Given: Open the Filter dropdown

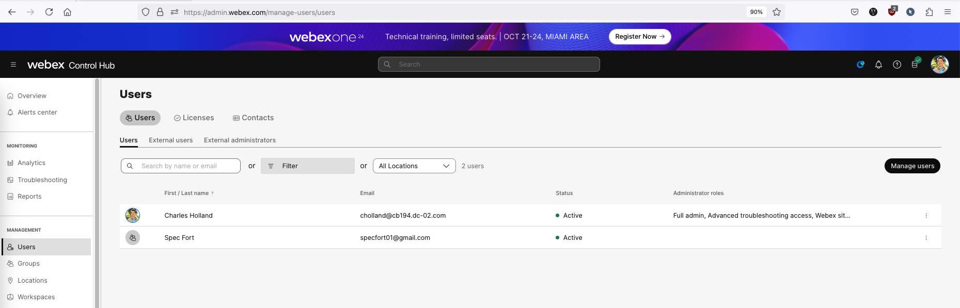Looking at the screenshot, I should click(x=307, y=166).
